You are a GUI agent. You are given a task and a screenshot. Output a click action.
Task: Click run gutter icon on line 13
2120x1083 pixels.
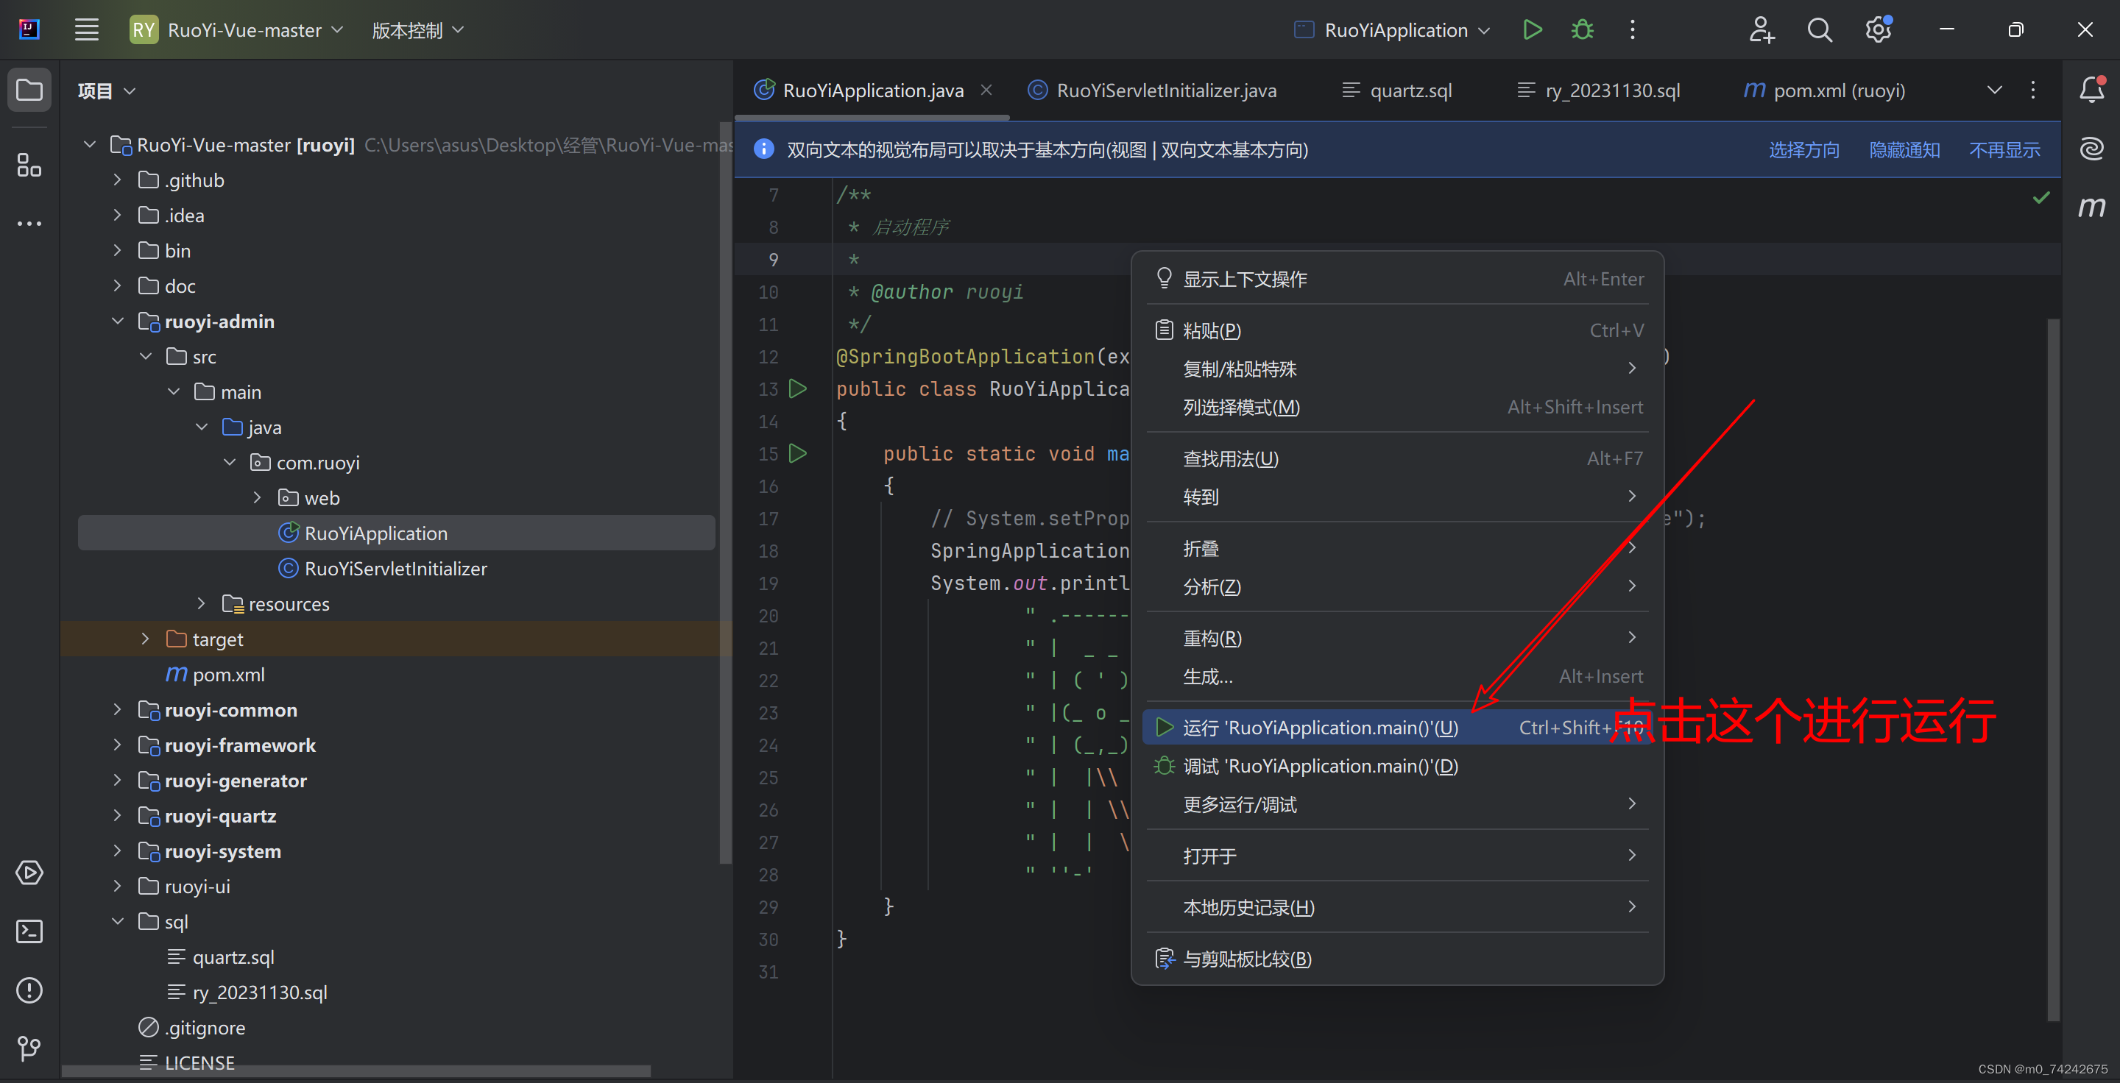point(797,388)
